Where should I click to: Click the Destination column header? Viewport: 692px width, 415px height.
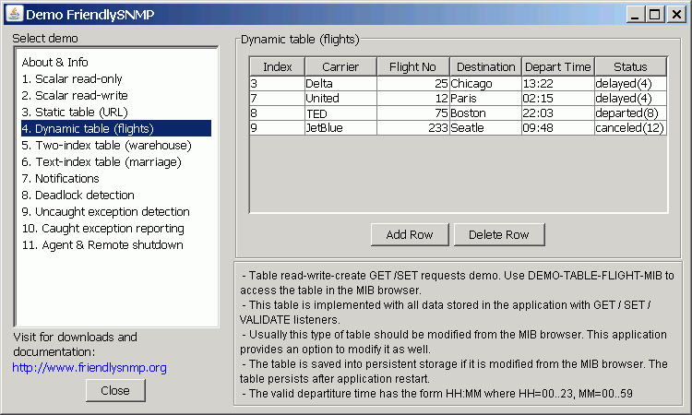click(485, 66)
